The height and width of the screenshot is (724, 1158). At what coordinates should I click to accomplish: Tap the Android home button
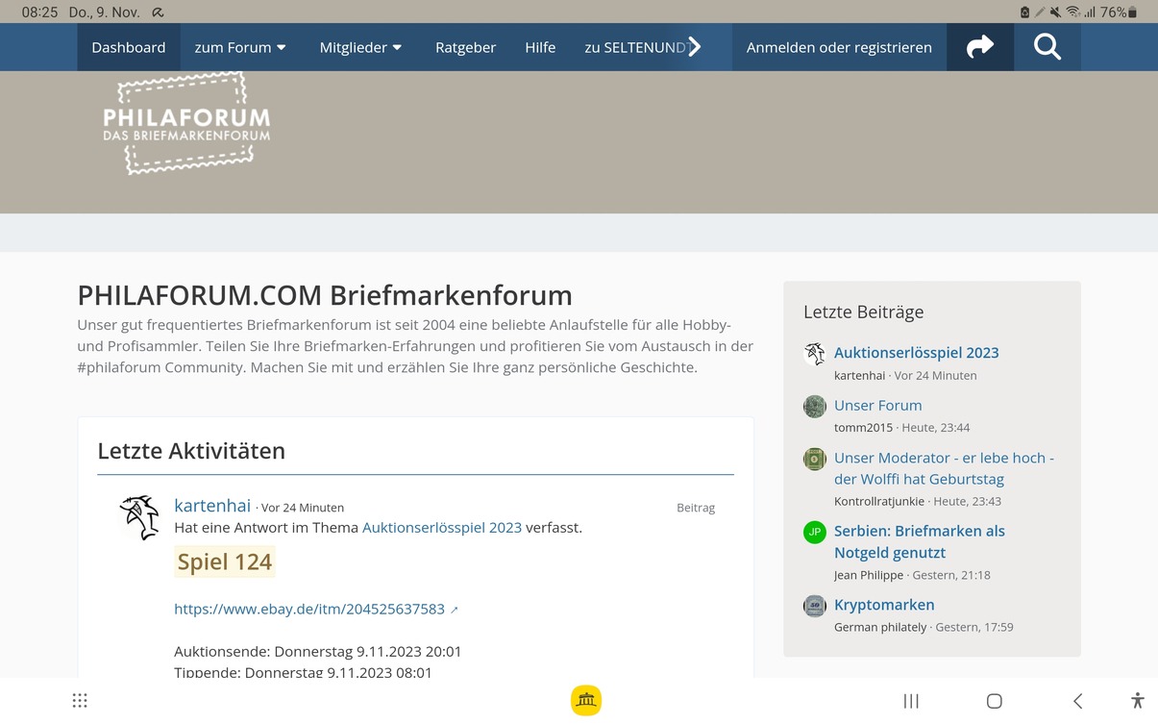994,701
